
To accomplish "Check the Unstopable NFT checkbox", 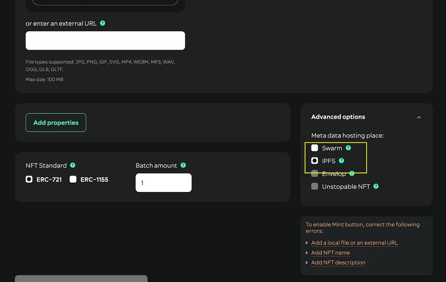I will (314, 186).
